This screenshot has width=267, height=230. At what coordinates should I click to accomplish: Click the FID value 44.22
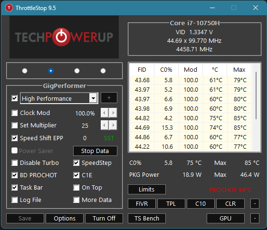point(142,147)
